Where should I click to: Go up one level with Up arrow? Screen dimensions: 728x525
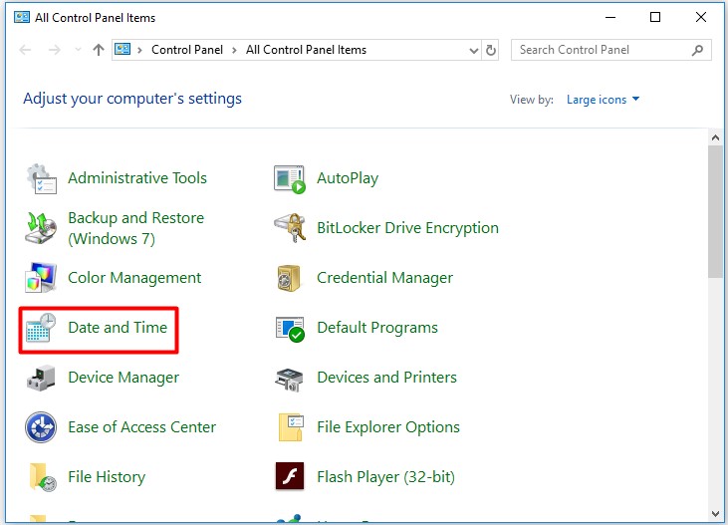[98, 49]
